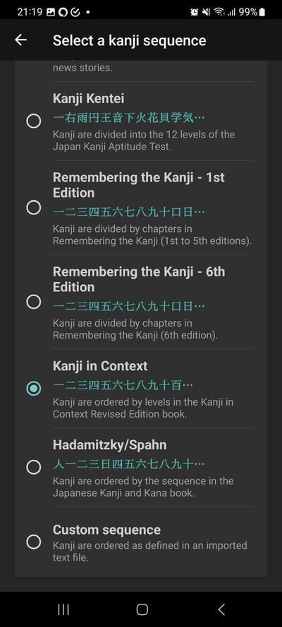Select Remembering the Kanji 6th Edition radio
Screen dimensions: 282x627
pyautogui.click(x=34, y=302)
